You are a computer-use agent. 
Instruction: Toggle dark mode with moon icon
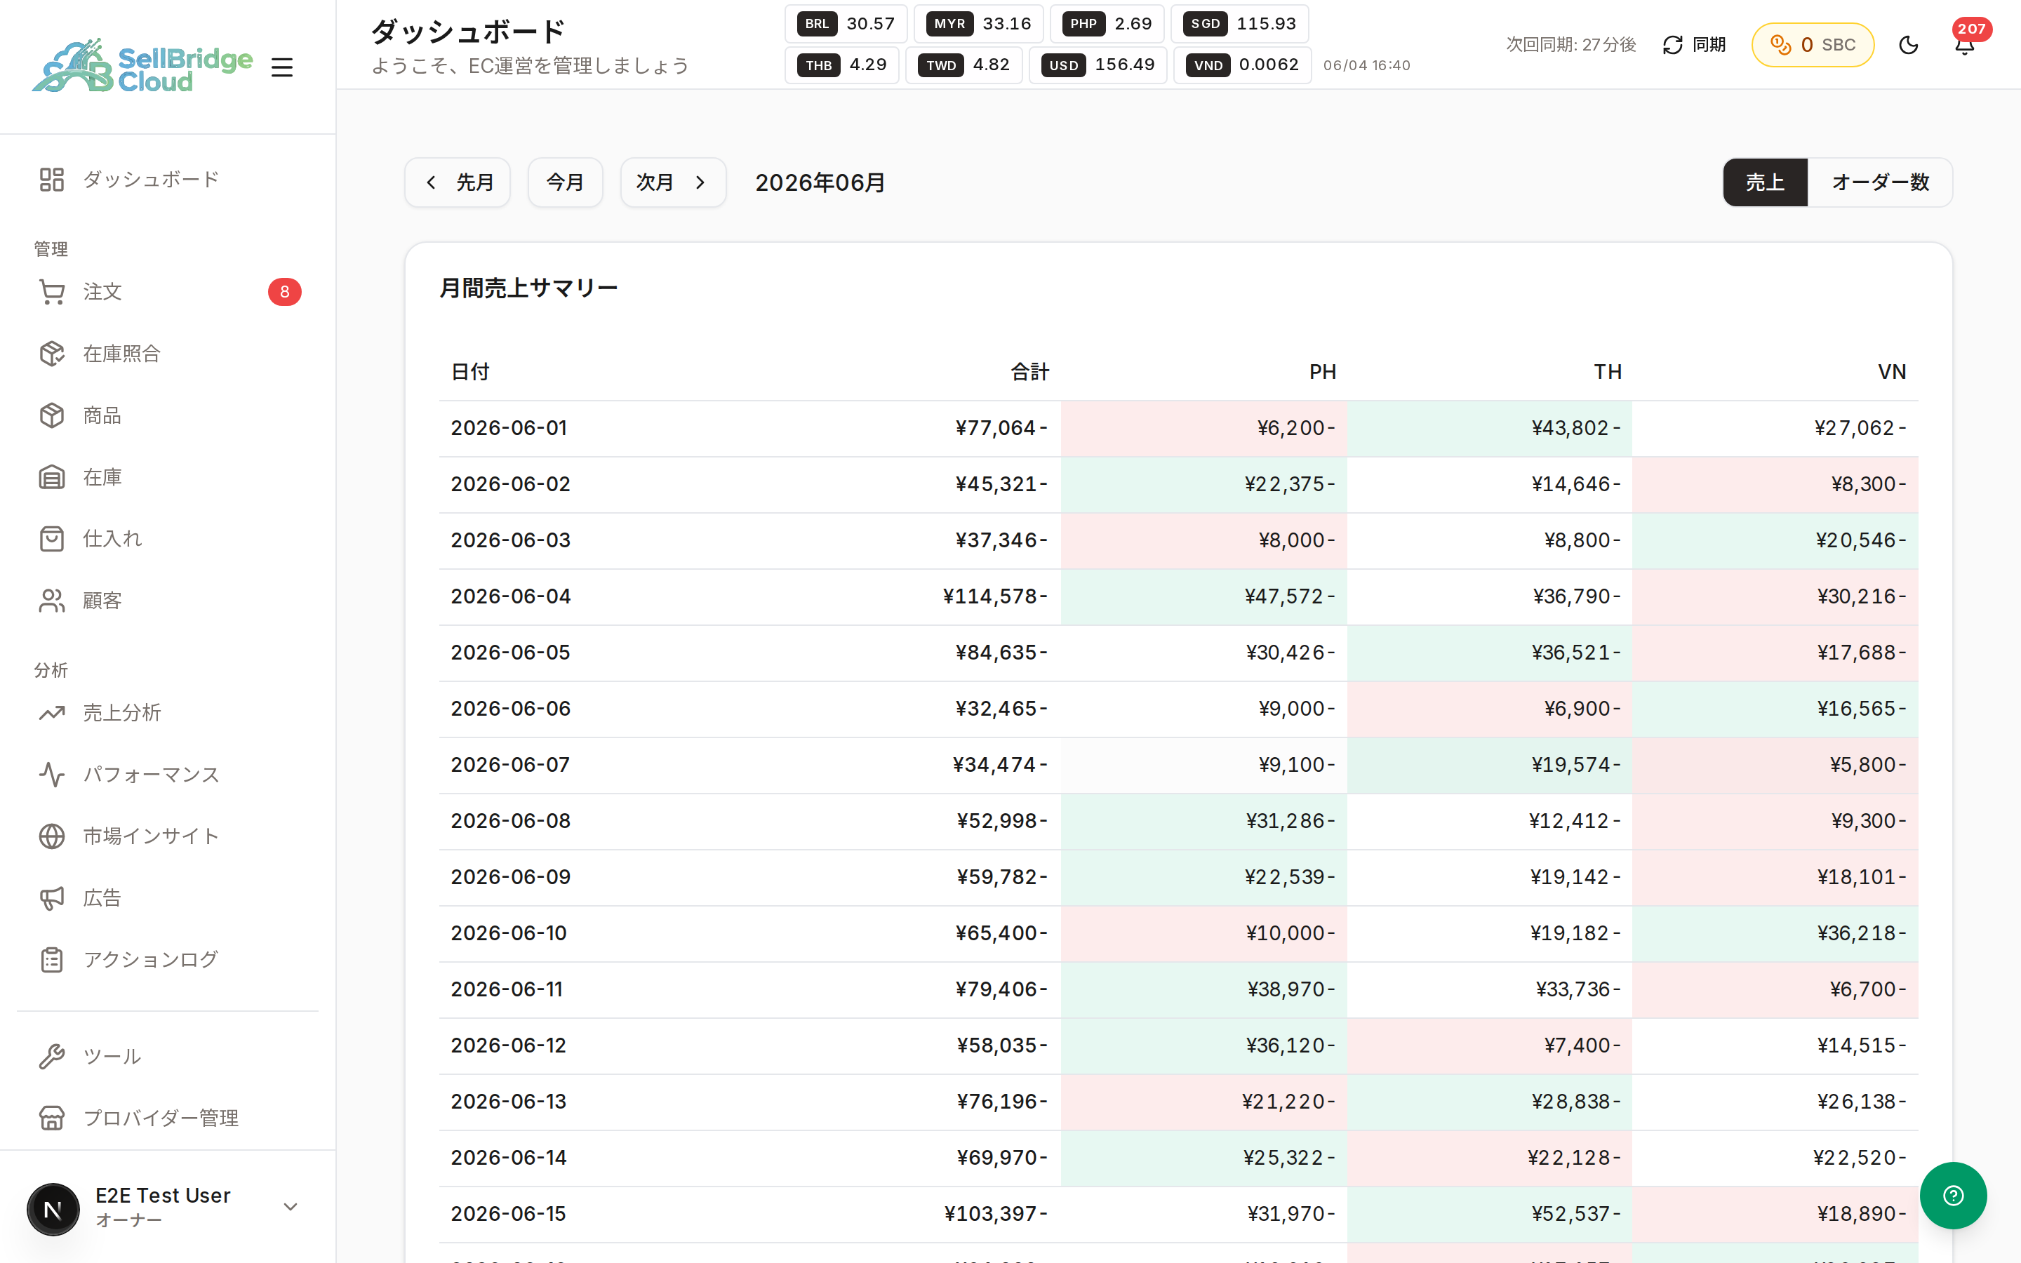click(1908, 44)
